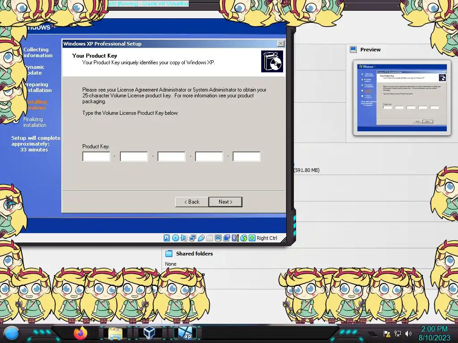Click the fifth Product Key field

point(246,156)
